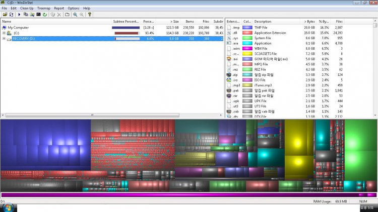Select the System File extension row
This screenshot has width=378, height=212.
[x=285, y=38]
